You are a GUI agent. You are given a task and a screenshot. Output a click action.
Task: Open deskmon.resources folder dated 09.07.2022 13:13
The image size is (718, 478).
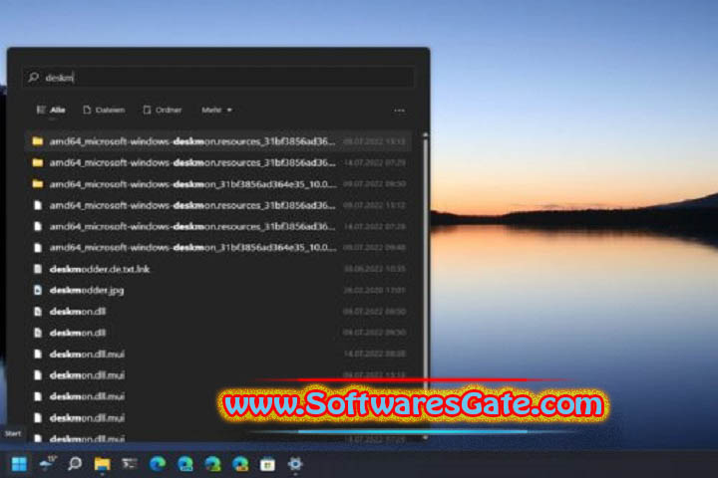point(218,141)
